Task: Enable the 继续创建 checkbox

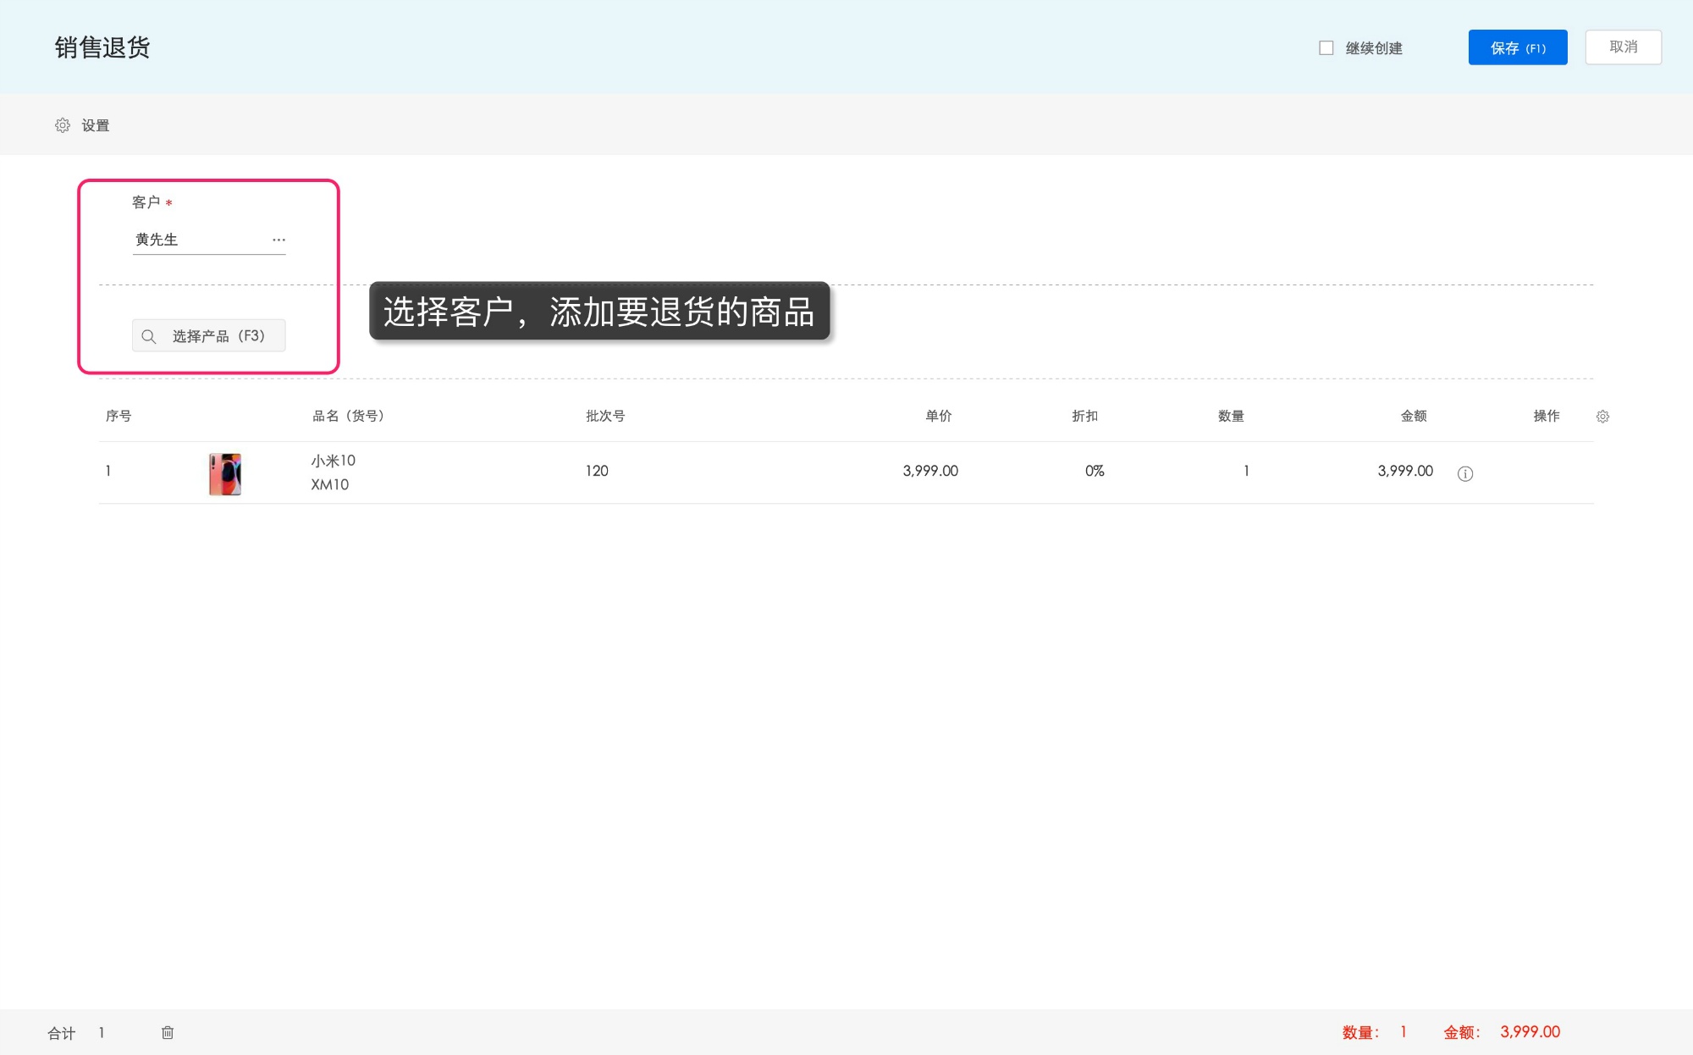Action: 1326,48
